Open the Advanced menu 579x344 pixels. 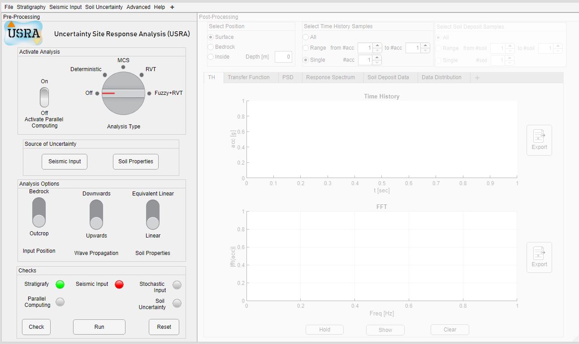click(x=138, y=7)
